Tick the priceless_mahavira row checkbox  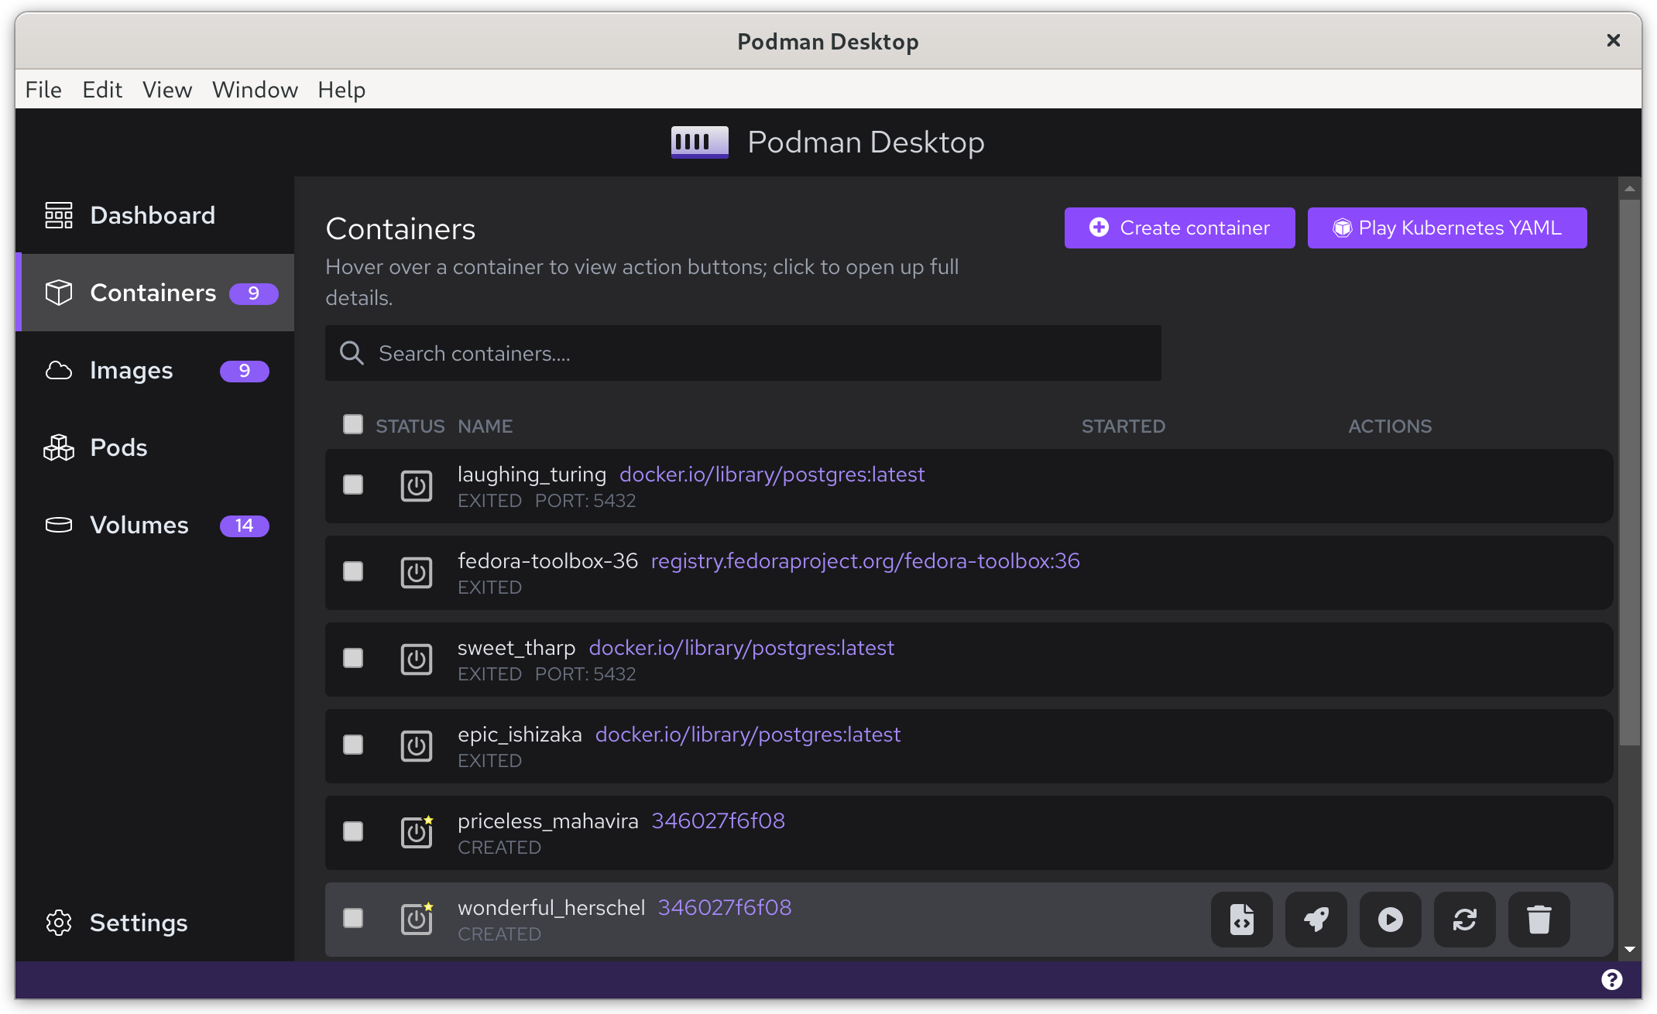coord(353,831)
